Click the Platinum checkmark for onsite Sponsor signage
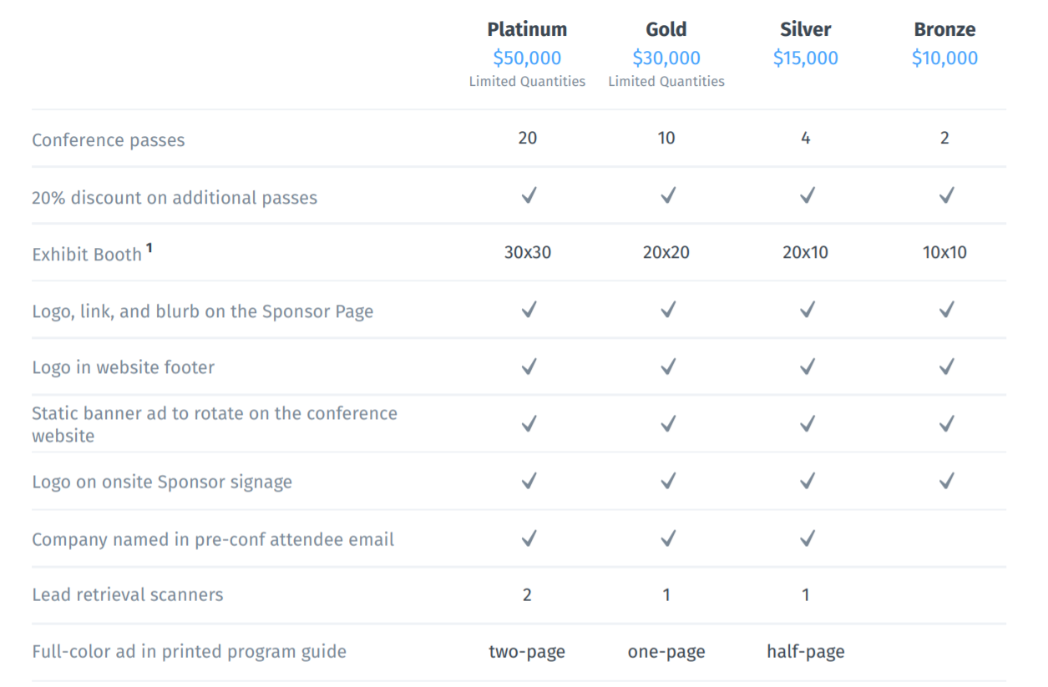Viewport: 1048px width, 687px height. point(528,481)
